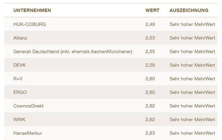This screenshot has height=140, width=222.
Task: Click the WERT column header
Action: click(152, 10)
